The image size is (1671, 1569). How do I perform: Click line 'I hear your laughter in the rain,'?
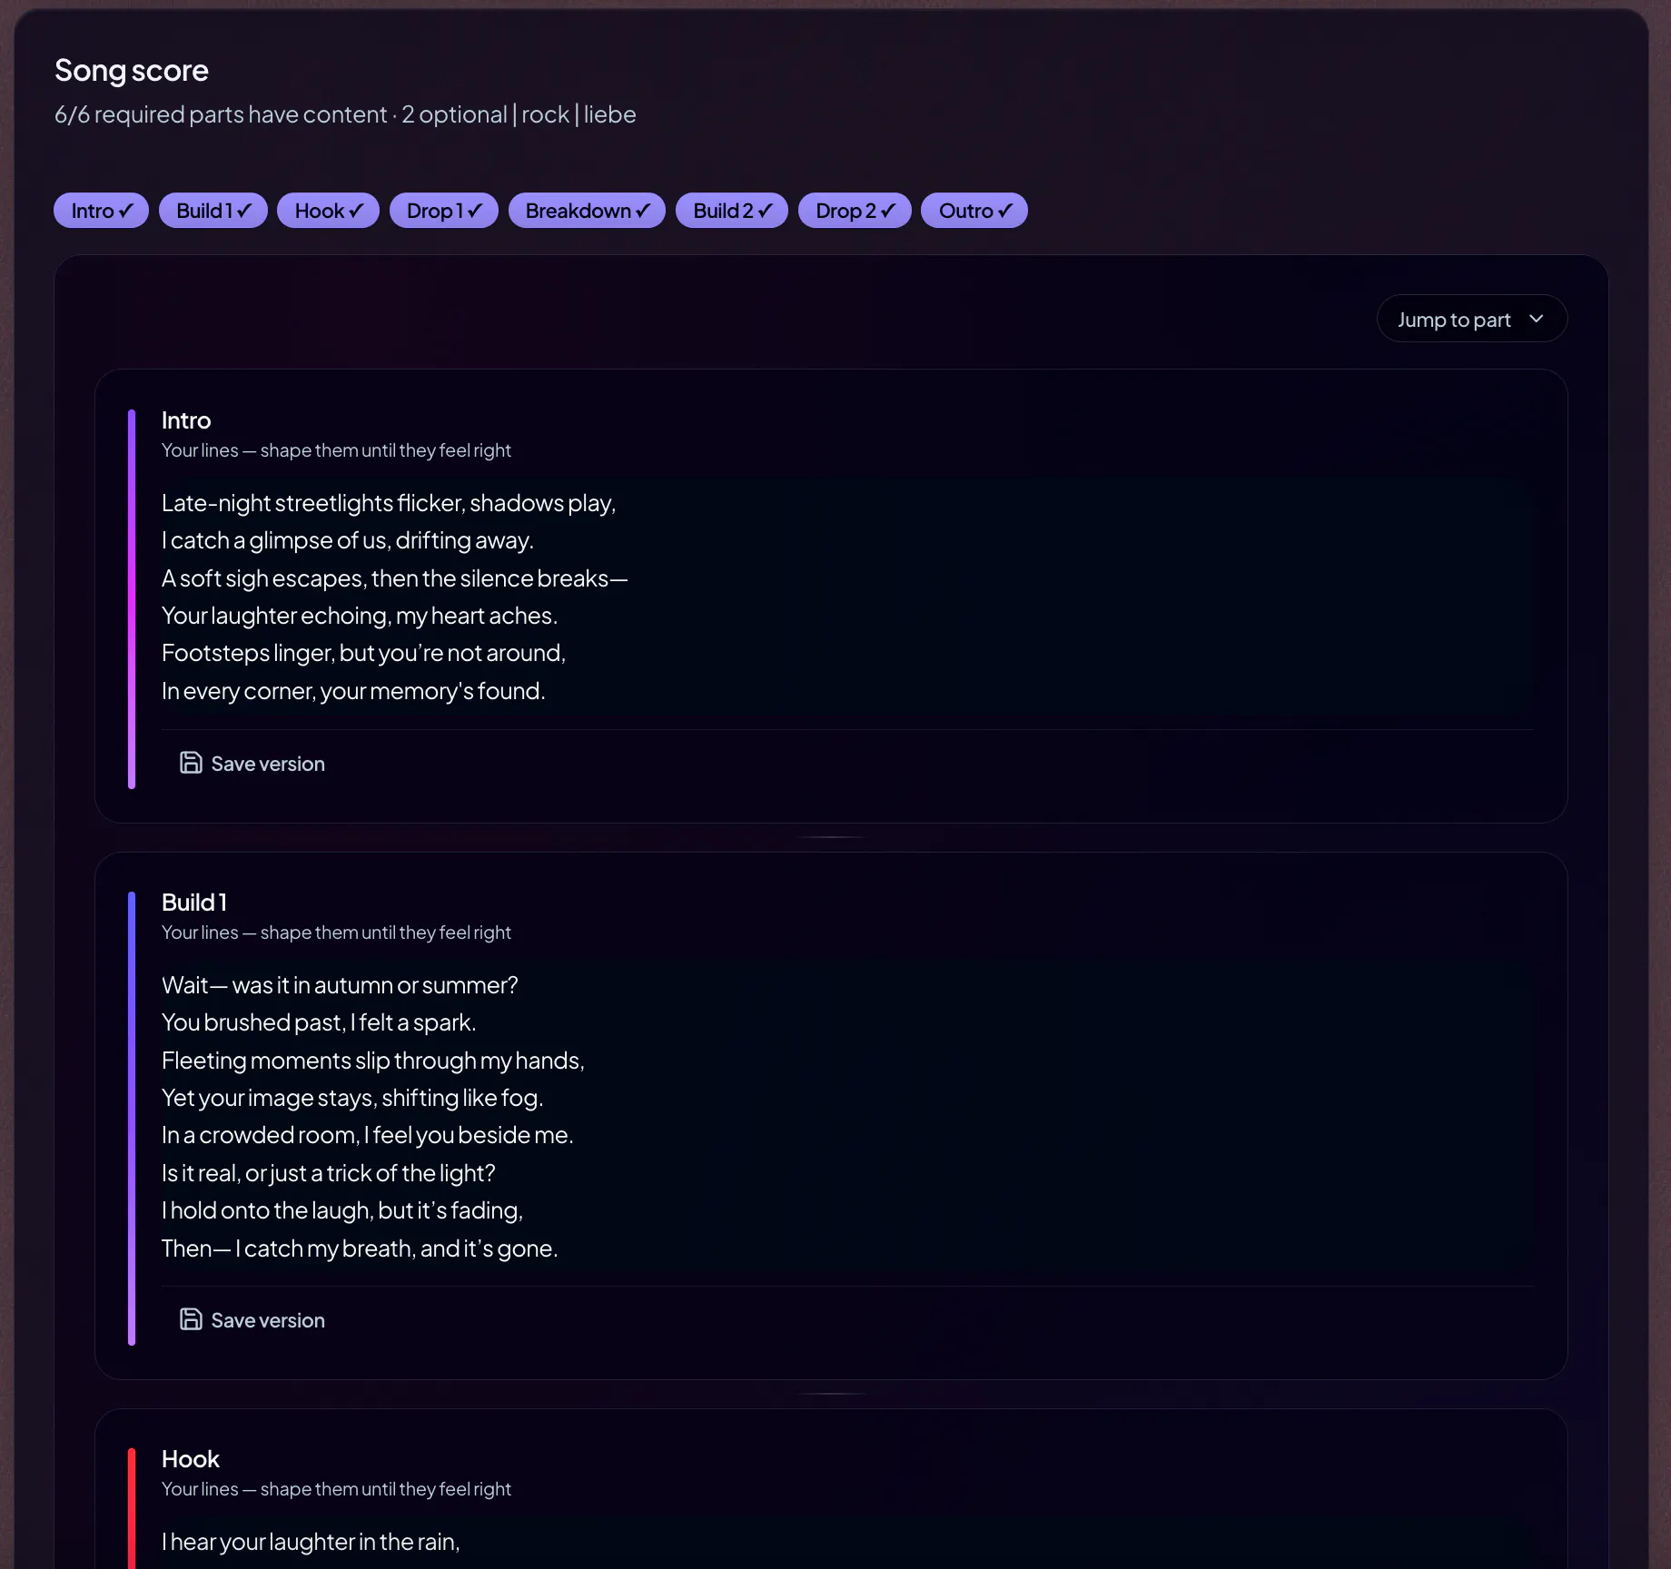coord(311,1542)
